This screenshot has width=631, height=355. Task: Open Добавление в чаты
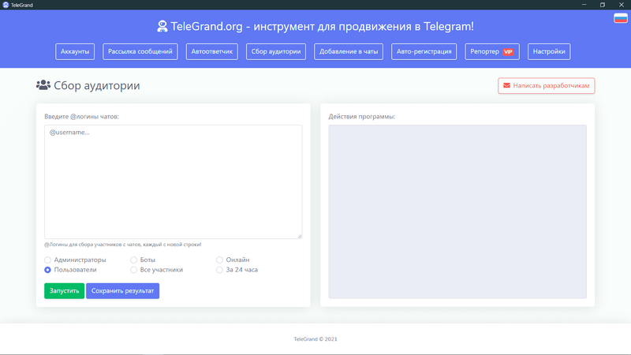click(x=349, y=51)
